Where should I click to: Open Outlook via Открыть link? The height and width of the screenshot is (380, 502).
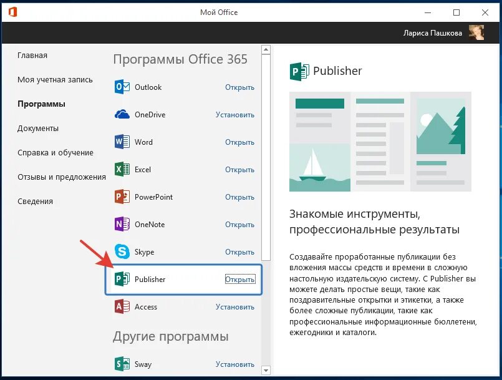point(239,87)
